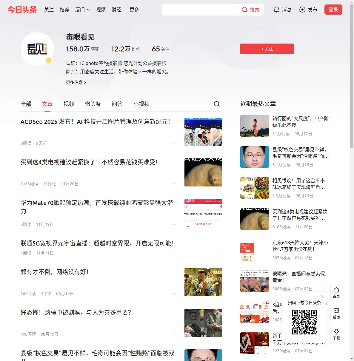Open article 联通5G宽视界元宇宙直播

click(x=97, y=243)
